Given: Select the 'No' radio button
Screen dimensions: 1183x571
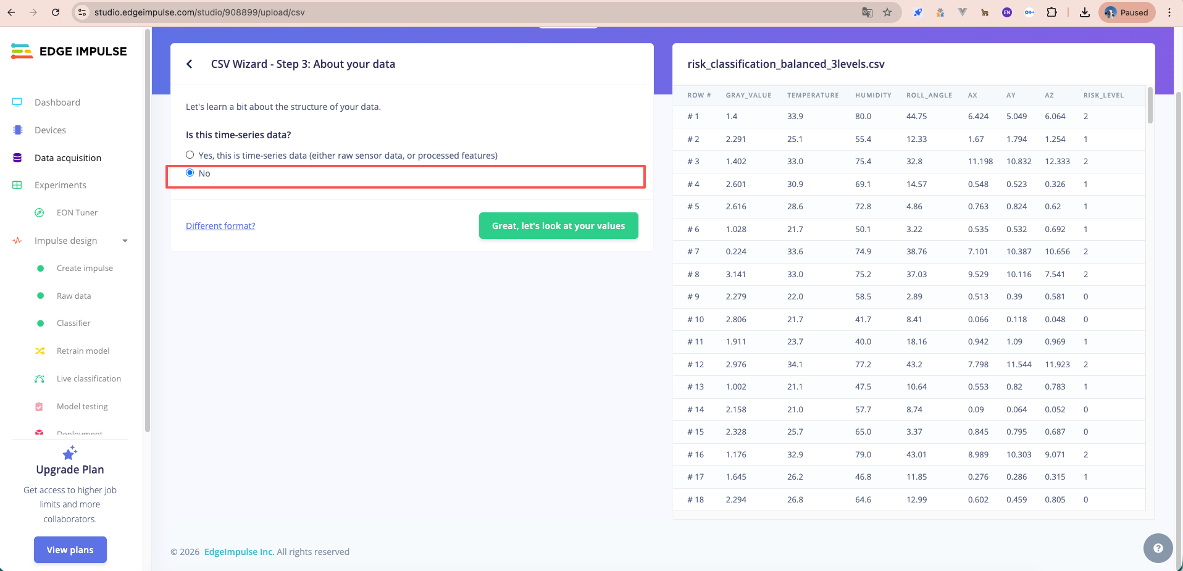Looking at the screenshot, I should point(190,173).
